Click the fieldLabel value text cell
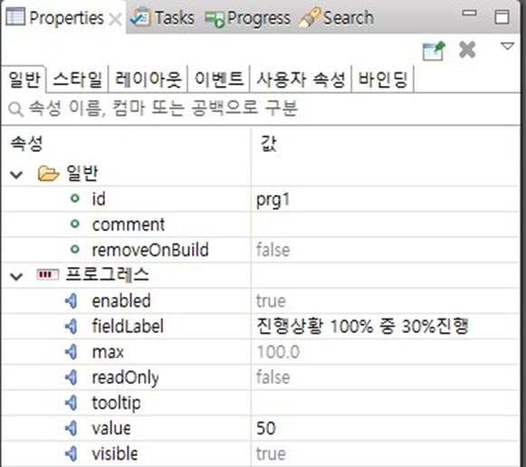This screenshot has height=467, width=526. (385, 326)
